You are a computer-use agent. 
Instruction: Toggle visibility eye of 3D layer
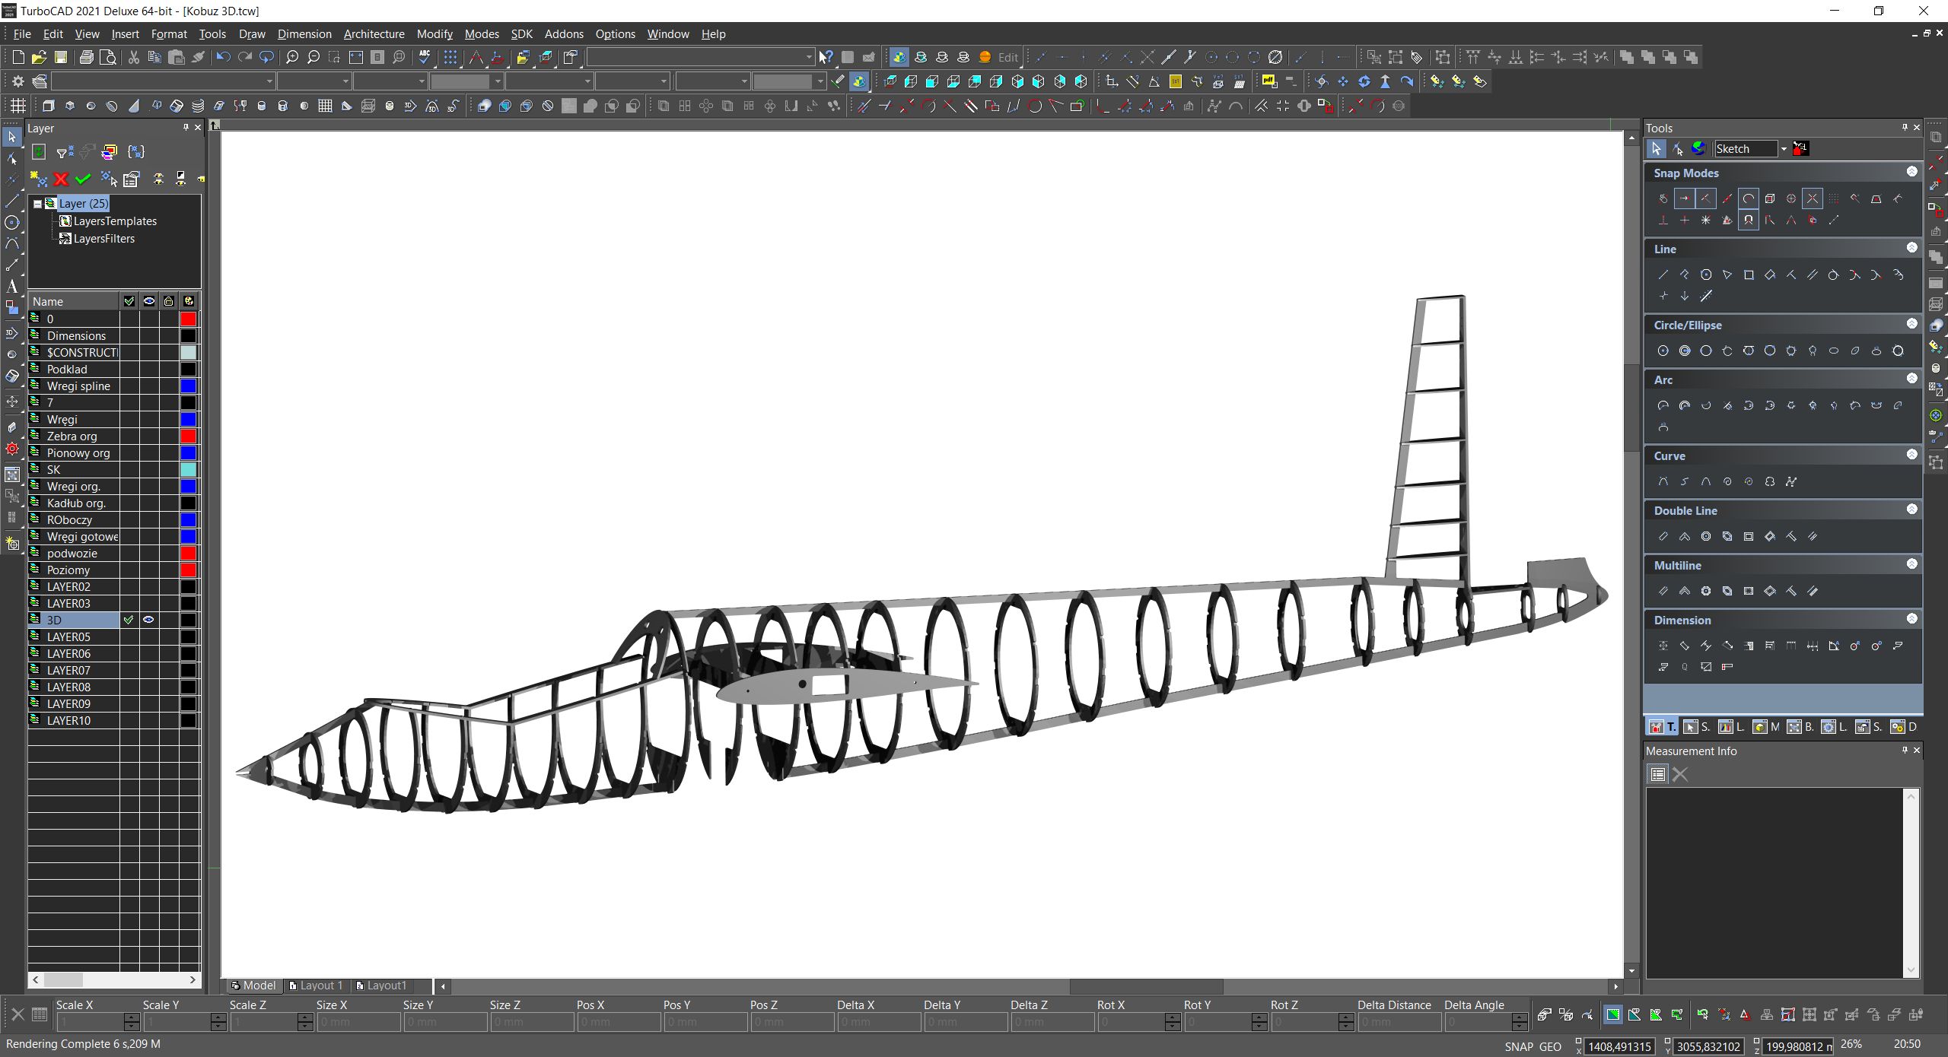pos(148,620)
